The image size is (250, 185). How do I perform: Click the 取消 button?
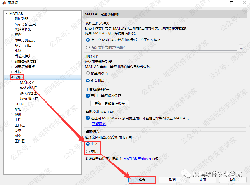point(172,180)
